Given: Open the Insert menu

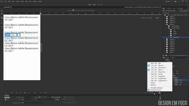Looking at the screenshot, I should tap(18, 1).
